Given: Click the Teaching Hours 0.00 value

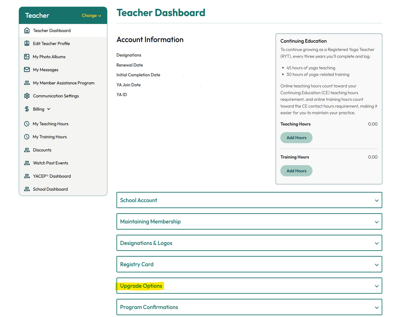Looking at the screenshot, I should pyautogui.click(x=373, y=124).
